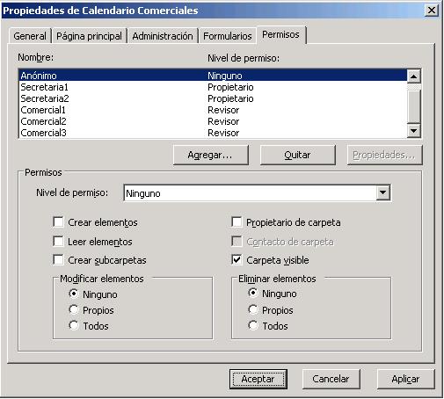Click the list scrollbar down arrow
This screenshot has height=399, width=444.
tap(413, 131)
